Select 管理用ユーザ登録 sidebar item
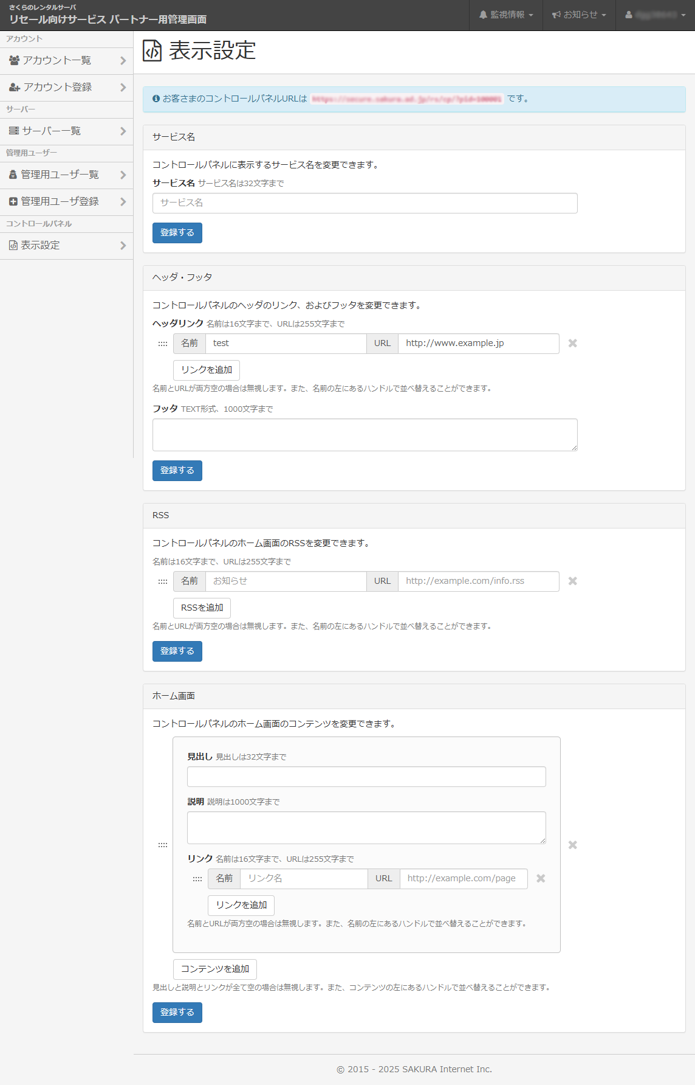The image size is (695, 1085). tap(66, 202)
